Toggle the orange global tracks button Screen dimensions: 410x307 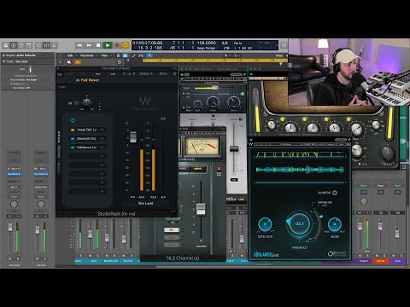point(78,62)
